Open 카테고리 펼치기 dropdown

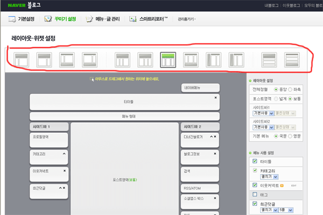click(x=269, y=176)
